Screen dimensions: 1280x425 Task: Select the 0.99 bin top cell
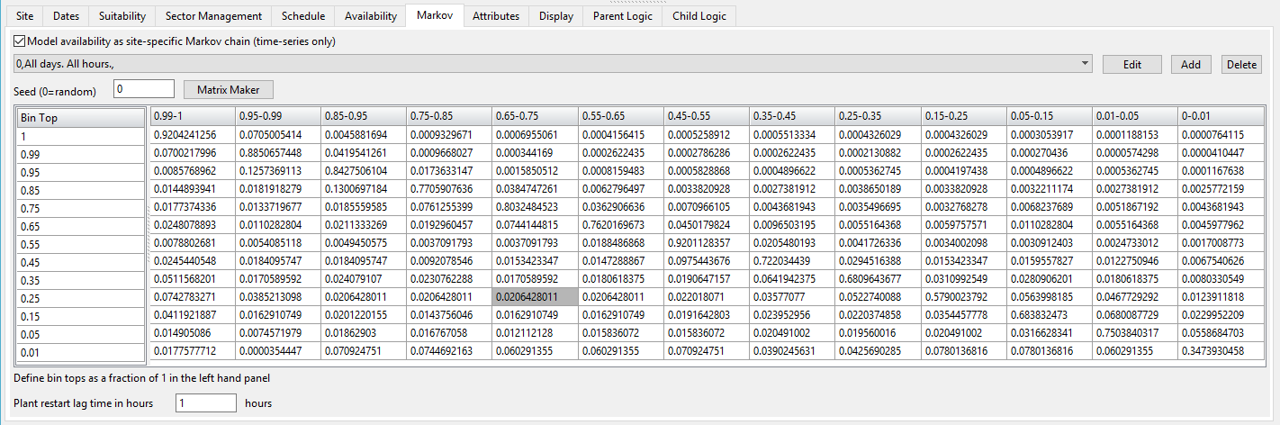(x=79, y=154)
